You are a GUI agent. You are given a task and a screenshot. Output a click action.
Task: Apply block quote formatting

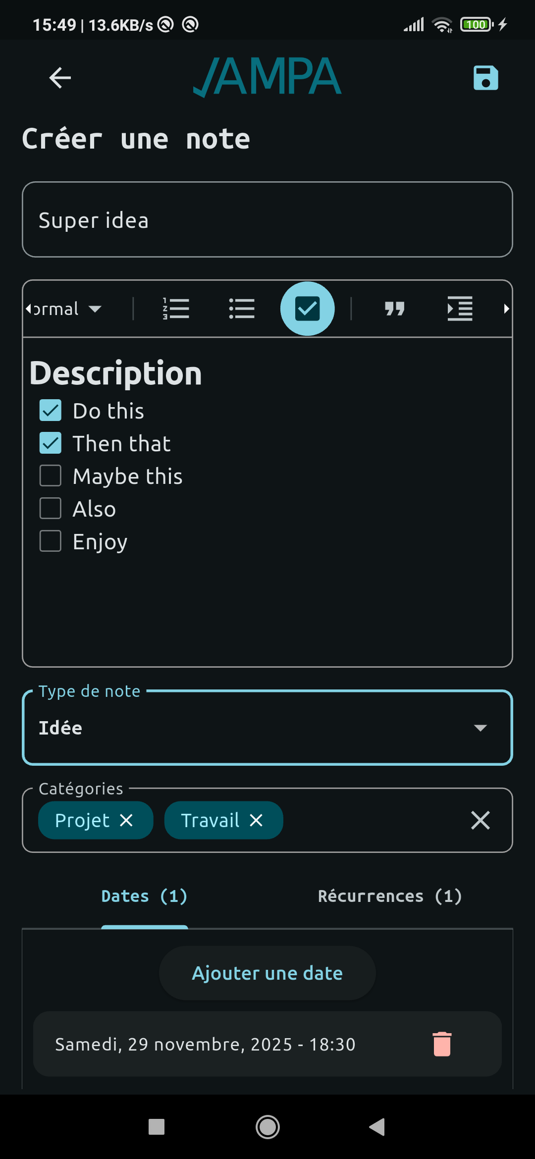tap(395, 309)
